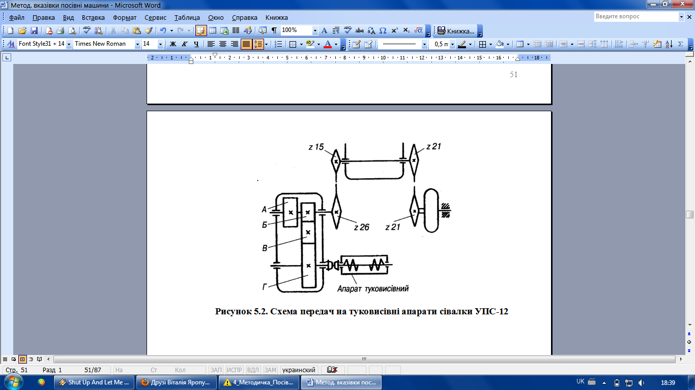Expand line spacing dropdown arrow
Image resolution: width=695 pixels, height=390 pixels.
coord(266,44)
